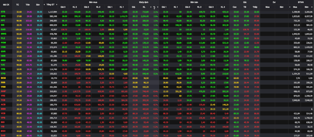Click the Khớp lệnh group header
Screen dimensions: 314x137
pyautogui.click(x=144, y=2)
